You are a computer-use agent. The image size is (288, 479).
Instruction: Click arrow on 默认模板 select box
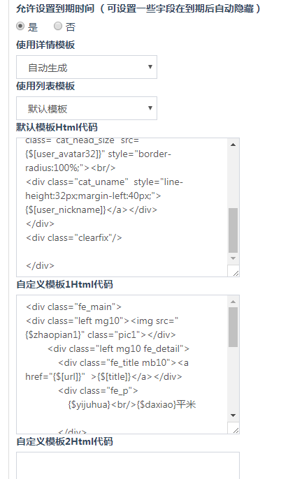pyautogui.click(x=150, y=108)
